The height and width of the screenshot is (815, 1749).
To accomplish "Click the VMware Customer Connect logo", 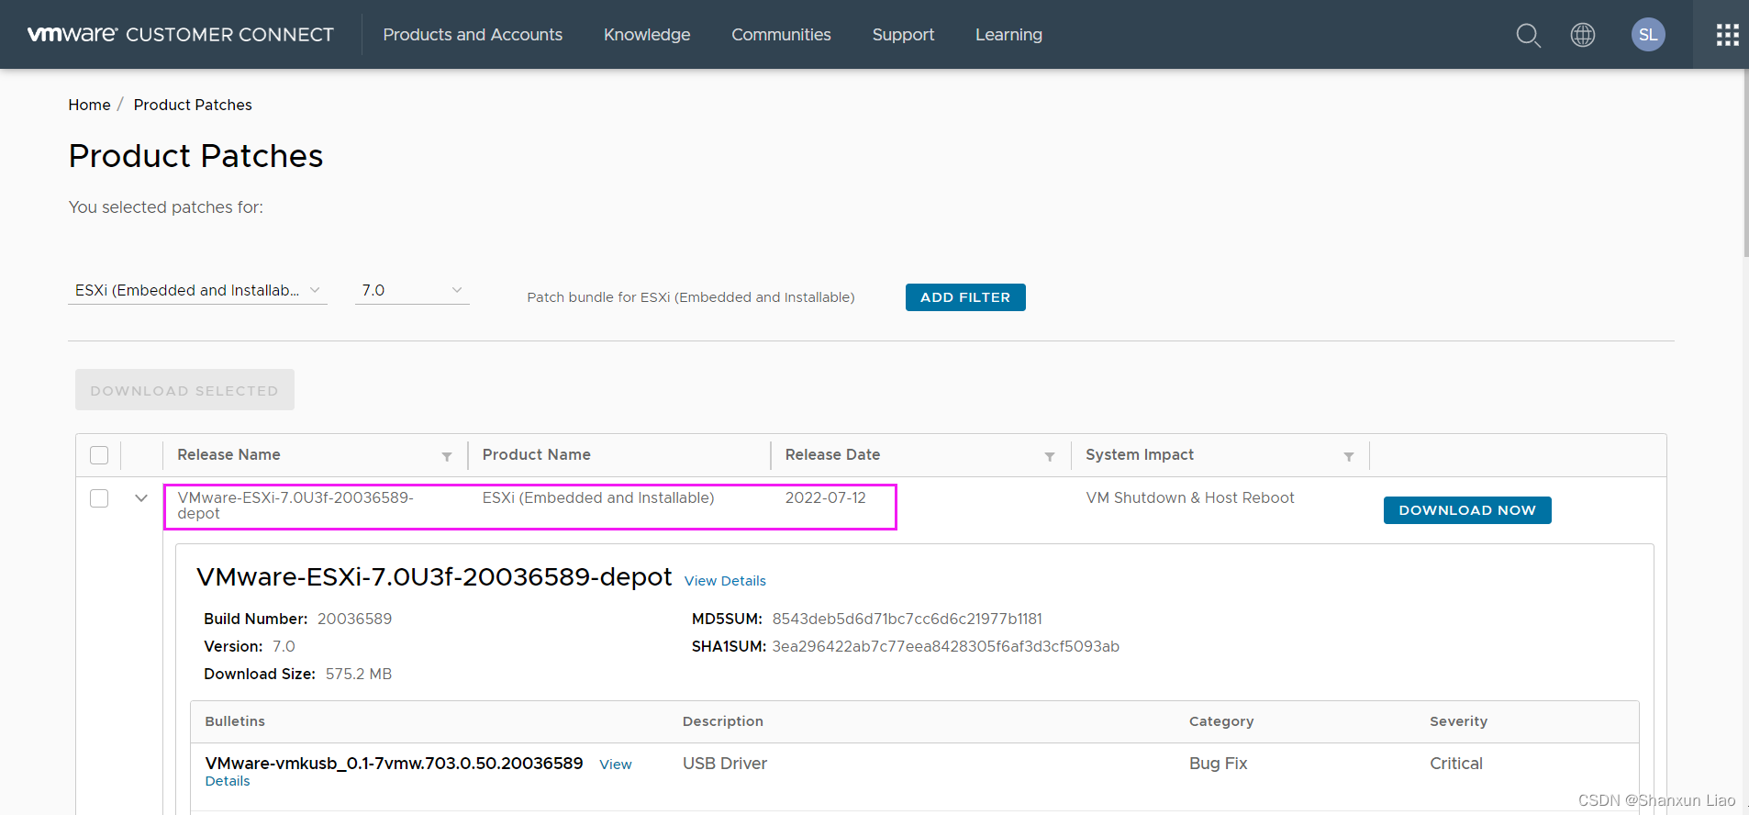I will tap(181, 35).
